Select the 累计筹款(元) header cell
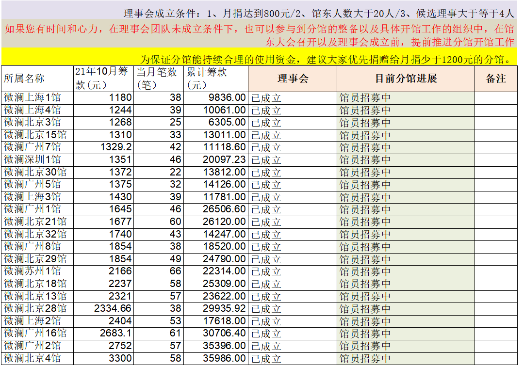 tap(216, 79)
